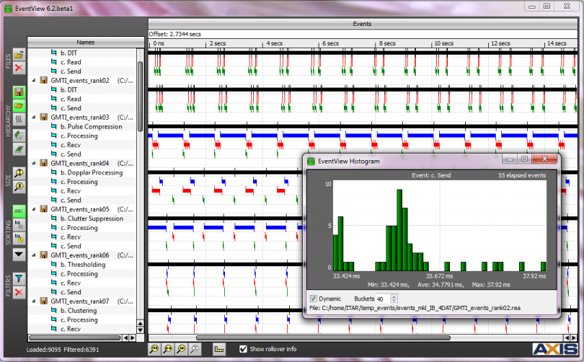This screenshot has height=362, width=584.
Task: Click the Names column header
Action: (85, 43)
